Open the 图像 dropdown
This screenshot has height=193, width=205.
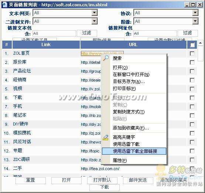pyautogui.click(x=195, y=21)
